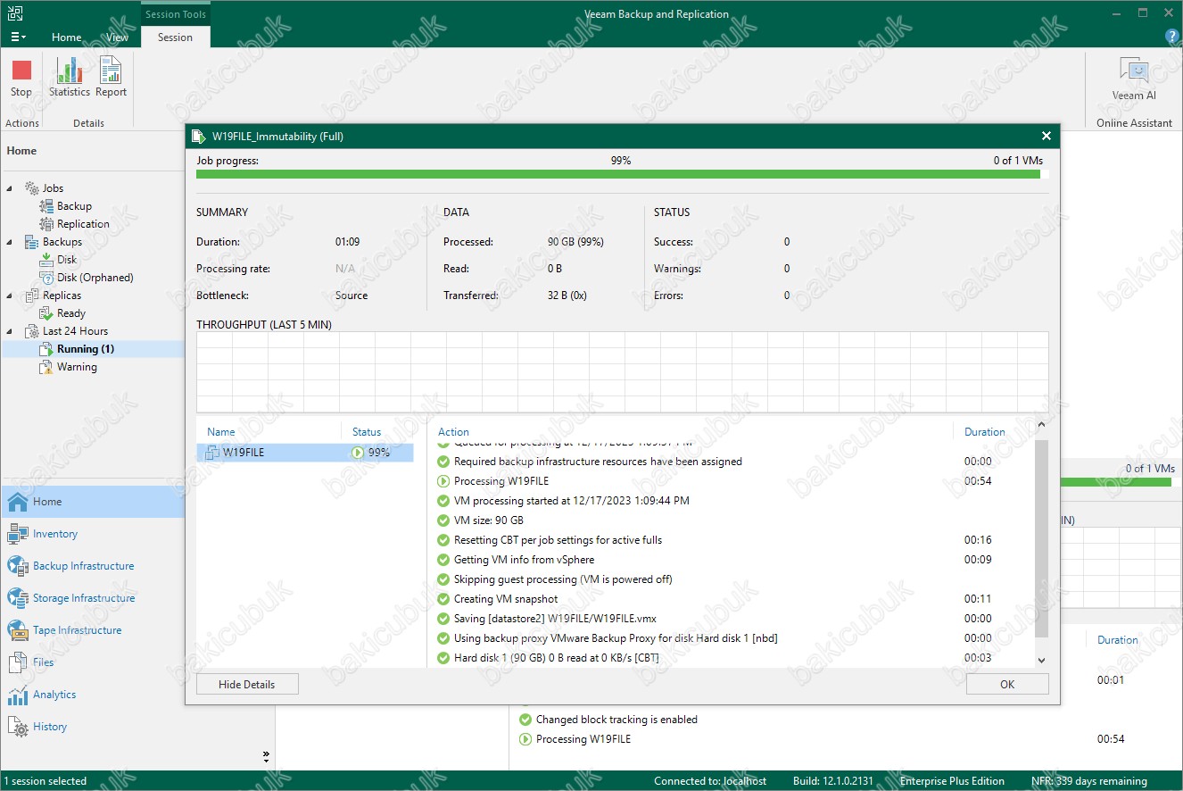This screenshot has height=791, width=1183.
Task: Open the help question mark icon
Action: tap(1173, 37)
